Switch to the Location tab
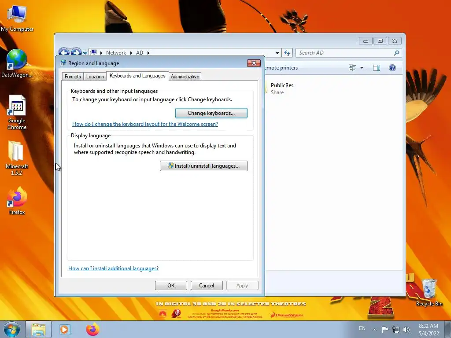This screenshot has height=338, width=451. pyautogui.click(x=95, y=77)
